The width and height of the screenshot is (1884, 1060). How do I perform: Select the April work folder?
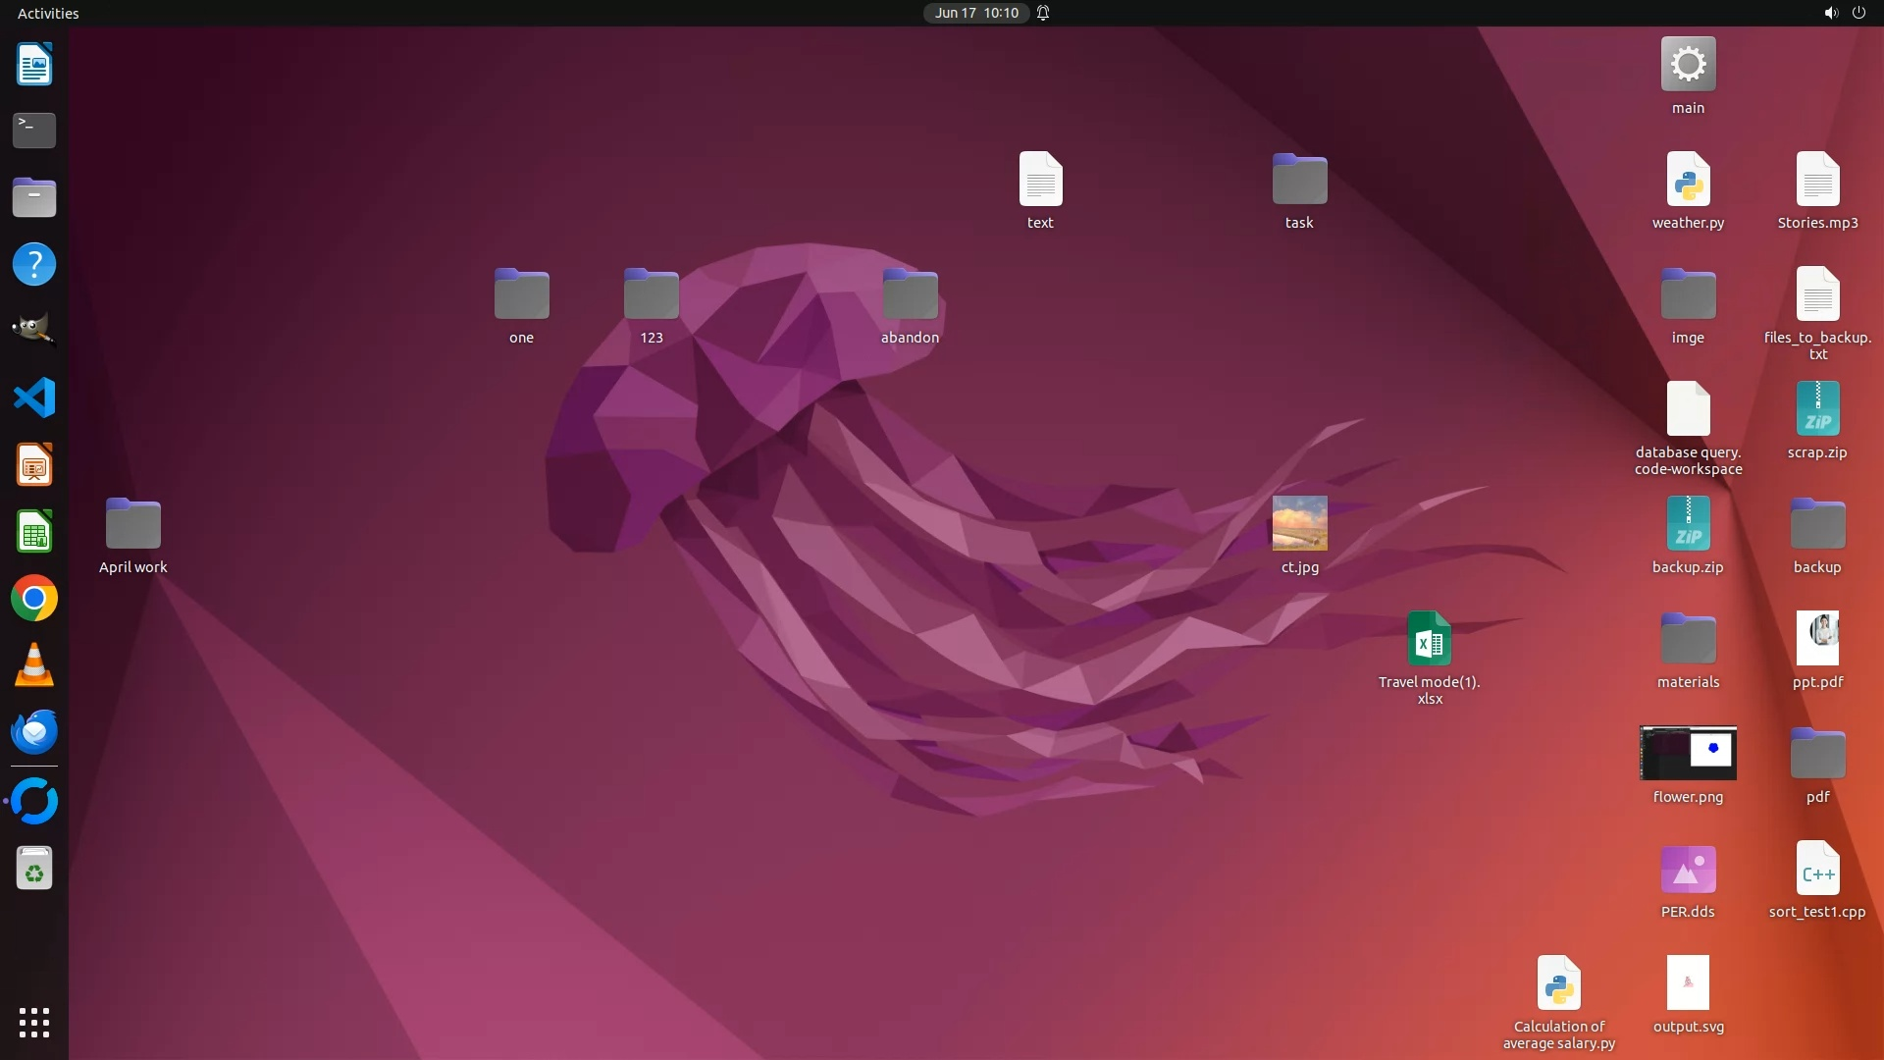tap(133, 525)
